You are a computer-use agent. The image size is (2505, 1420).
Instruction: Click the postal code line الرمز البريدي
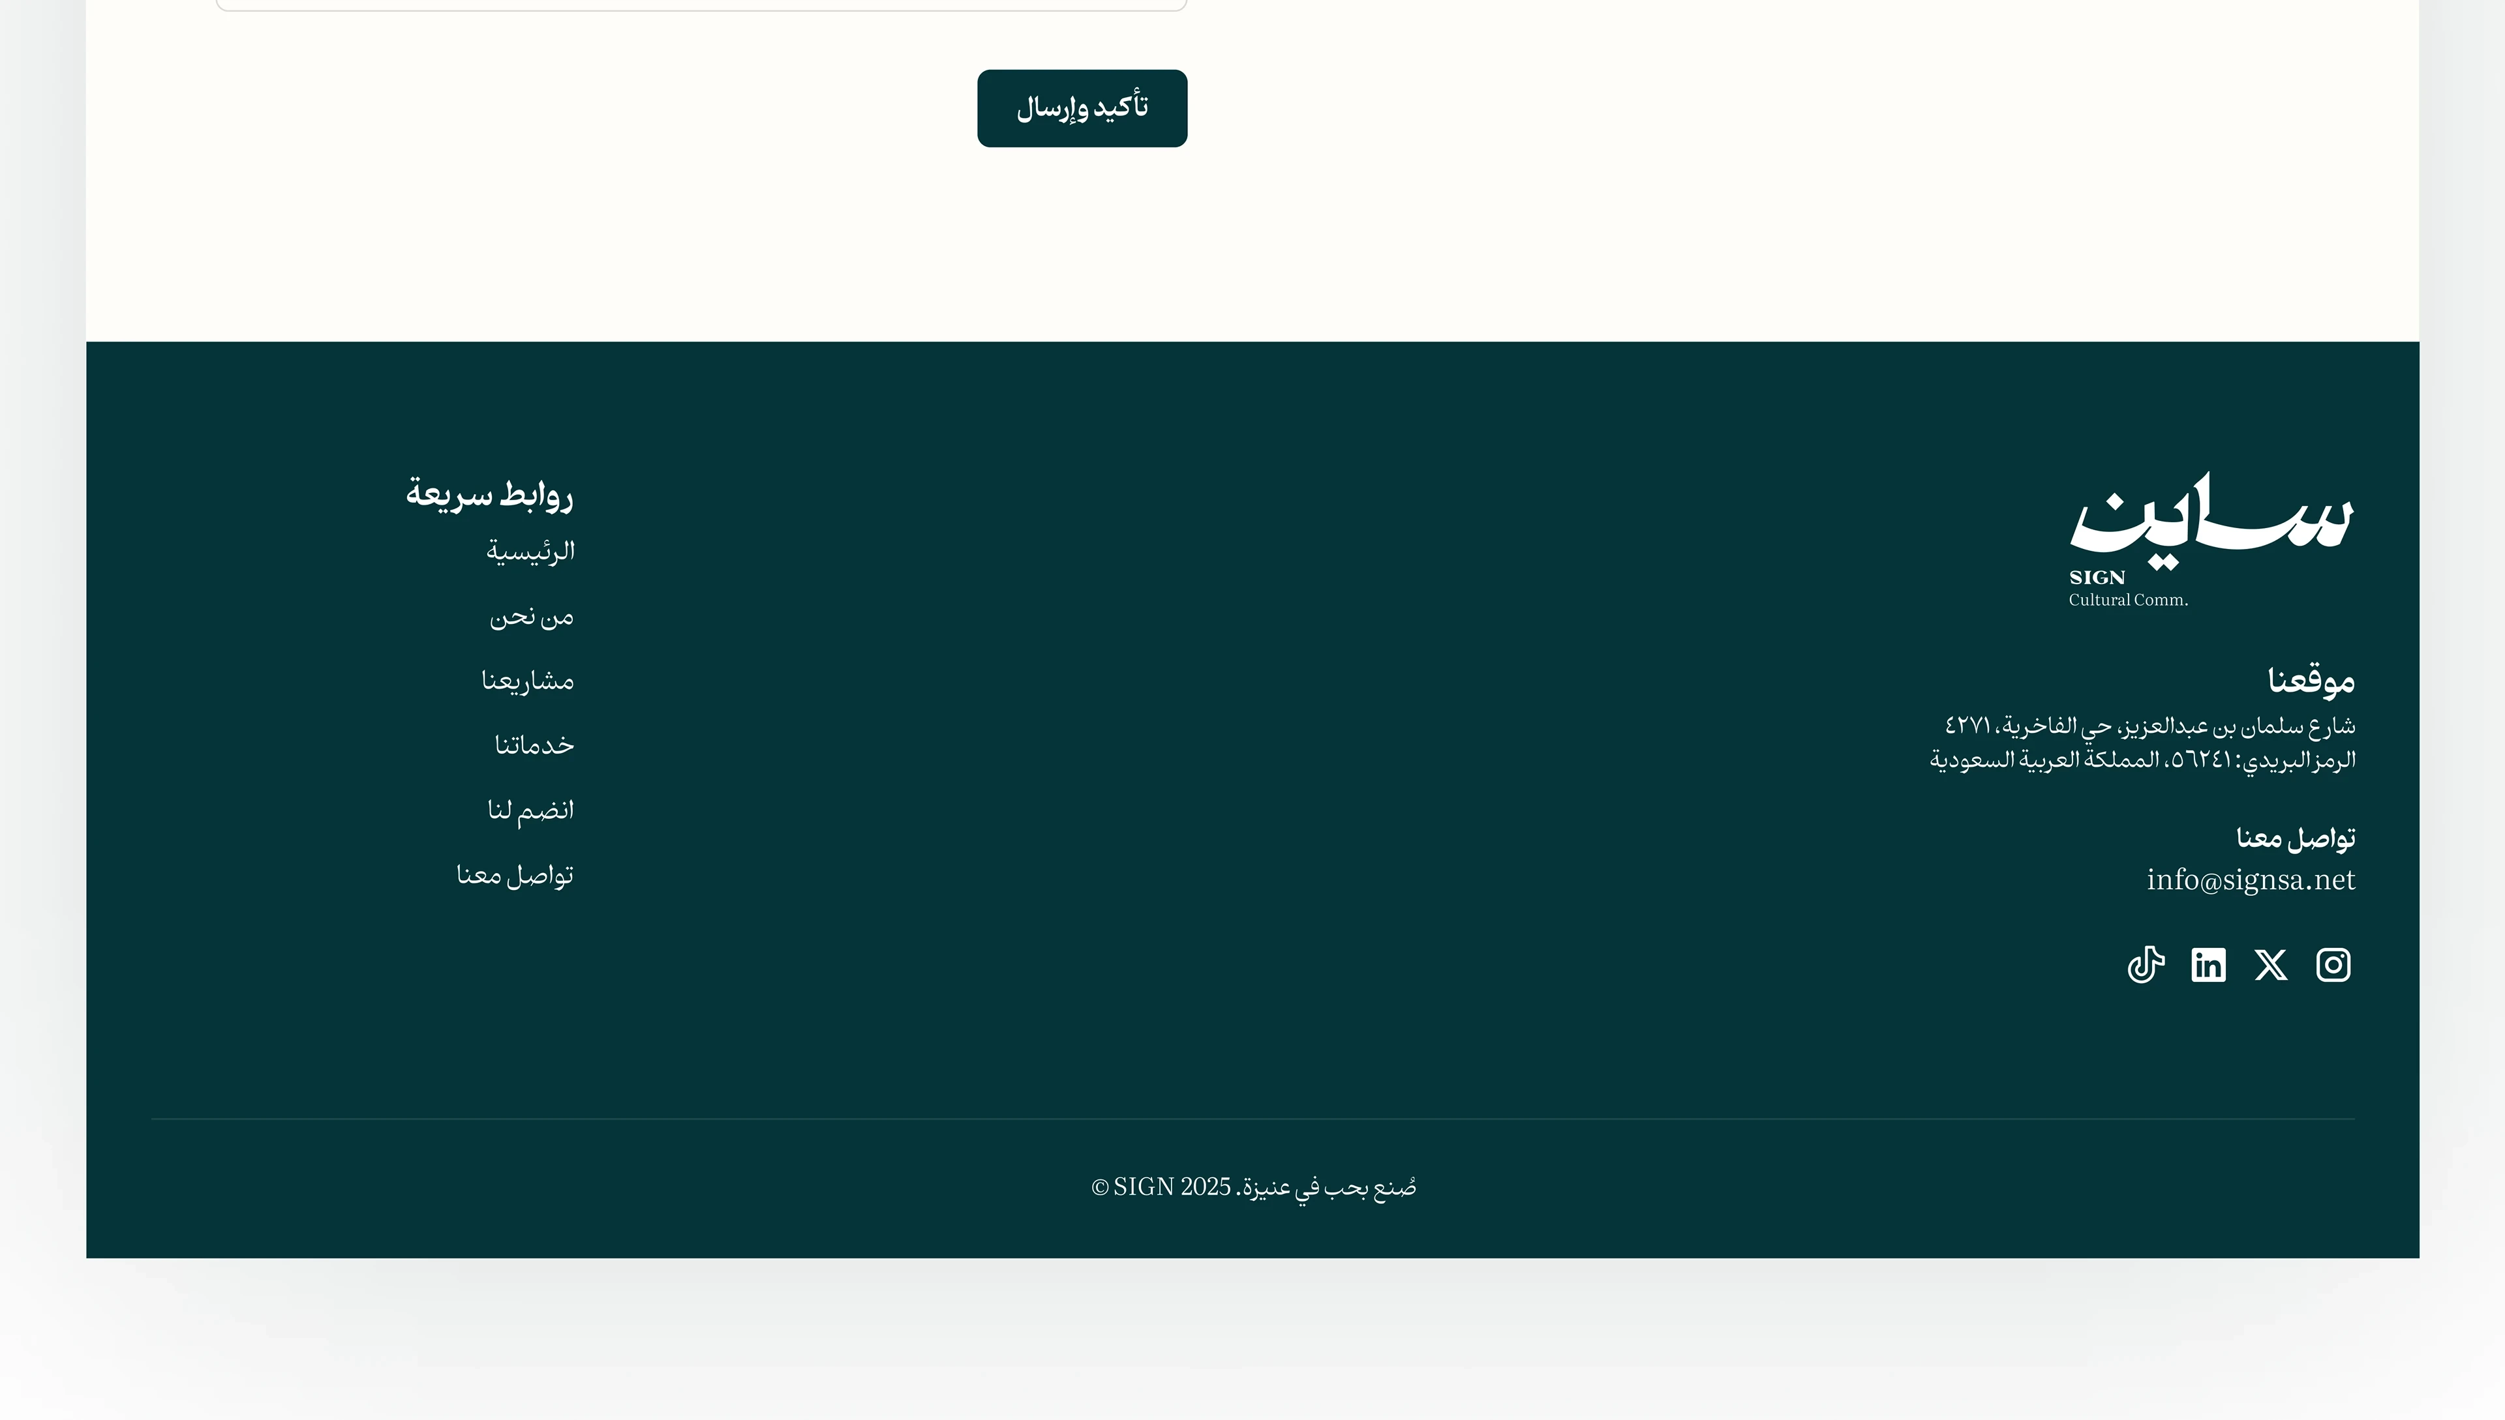tap(2142, 759)
